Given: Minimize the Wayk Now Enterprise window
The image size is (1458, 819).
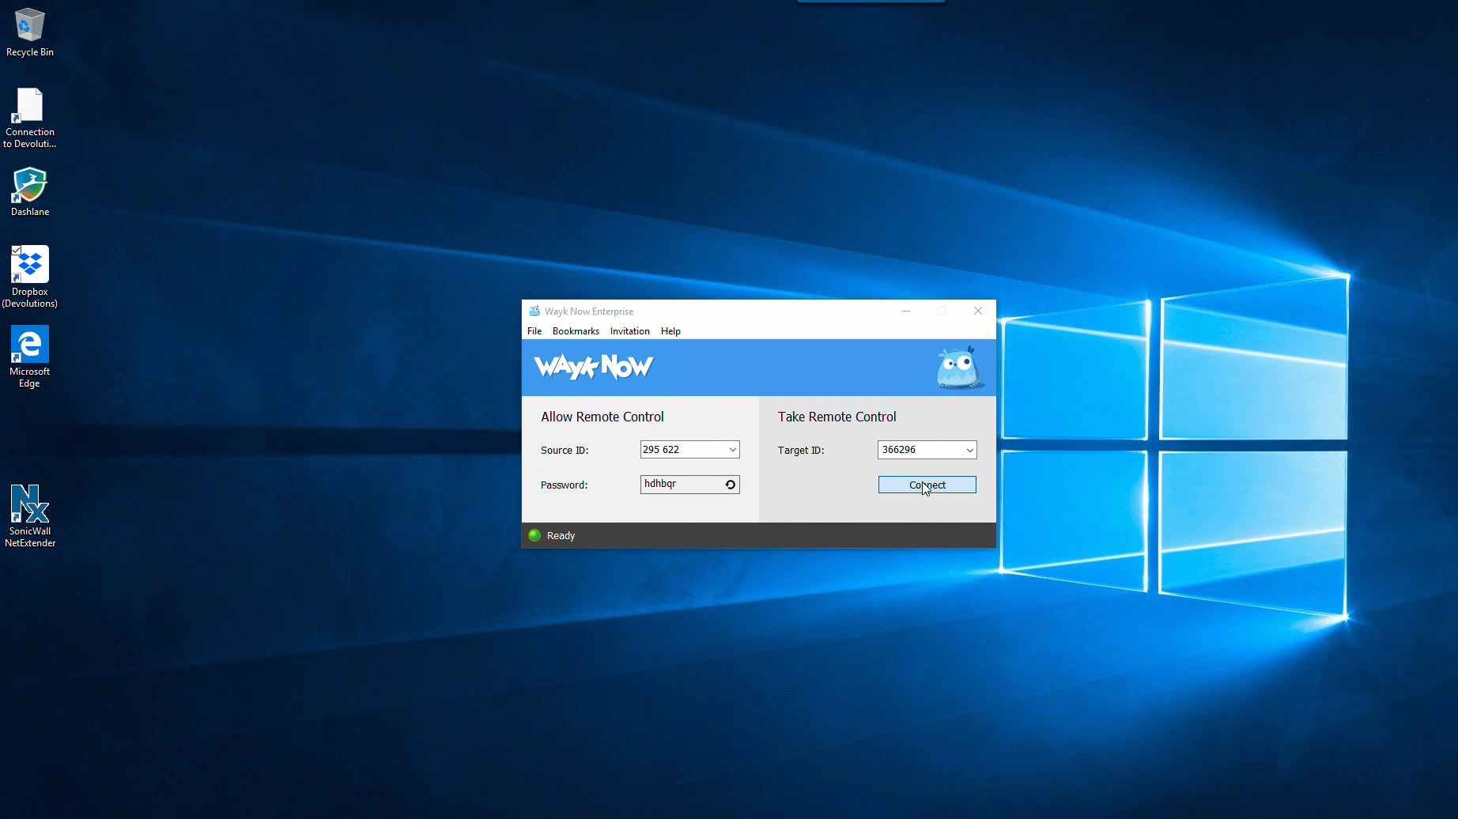Looking at the screenshot, I should pos(906,311).
